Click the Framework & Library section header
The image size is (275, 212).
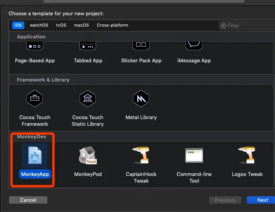[43, 80]
